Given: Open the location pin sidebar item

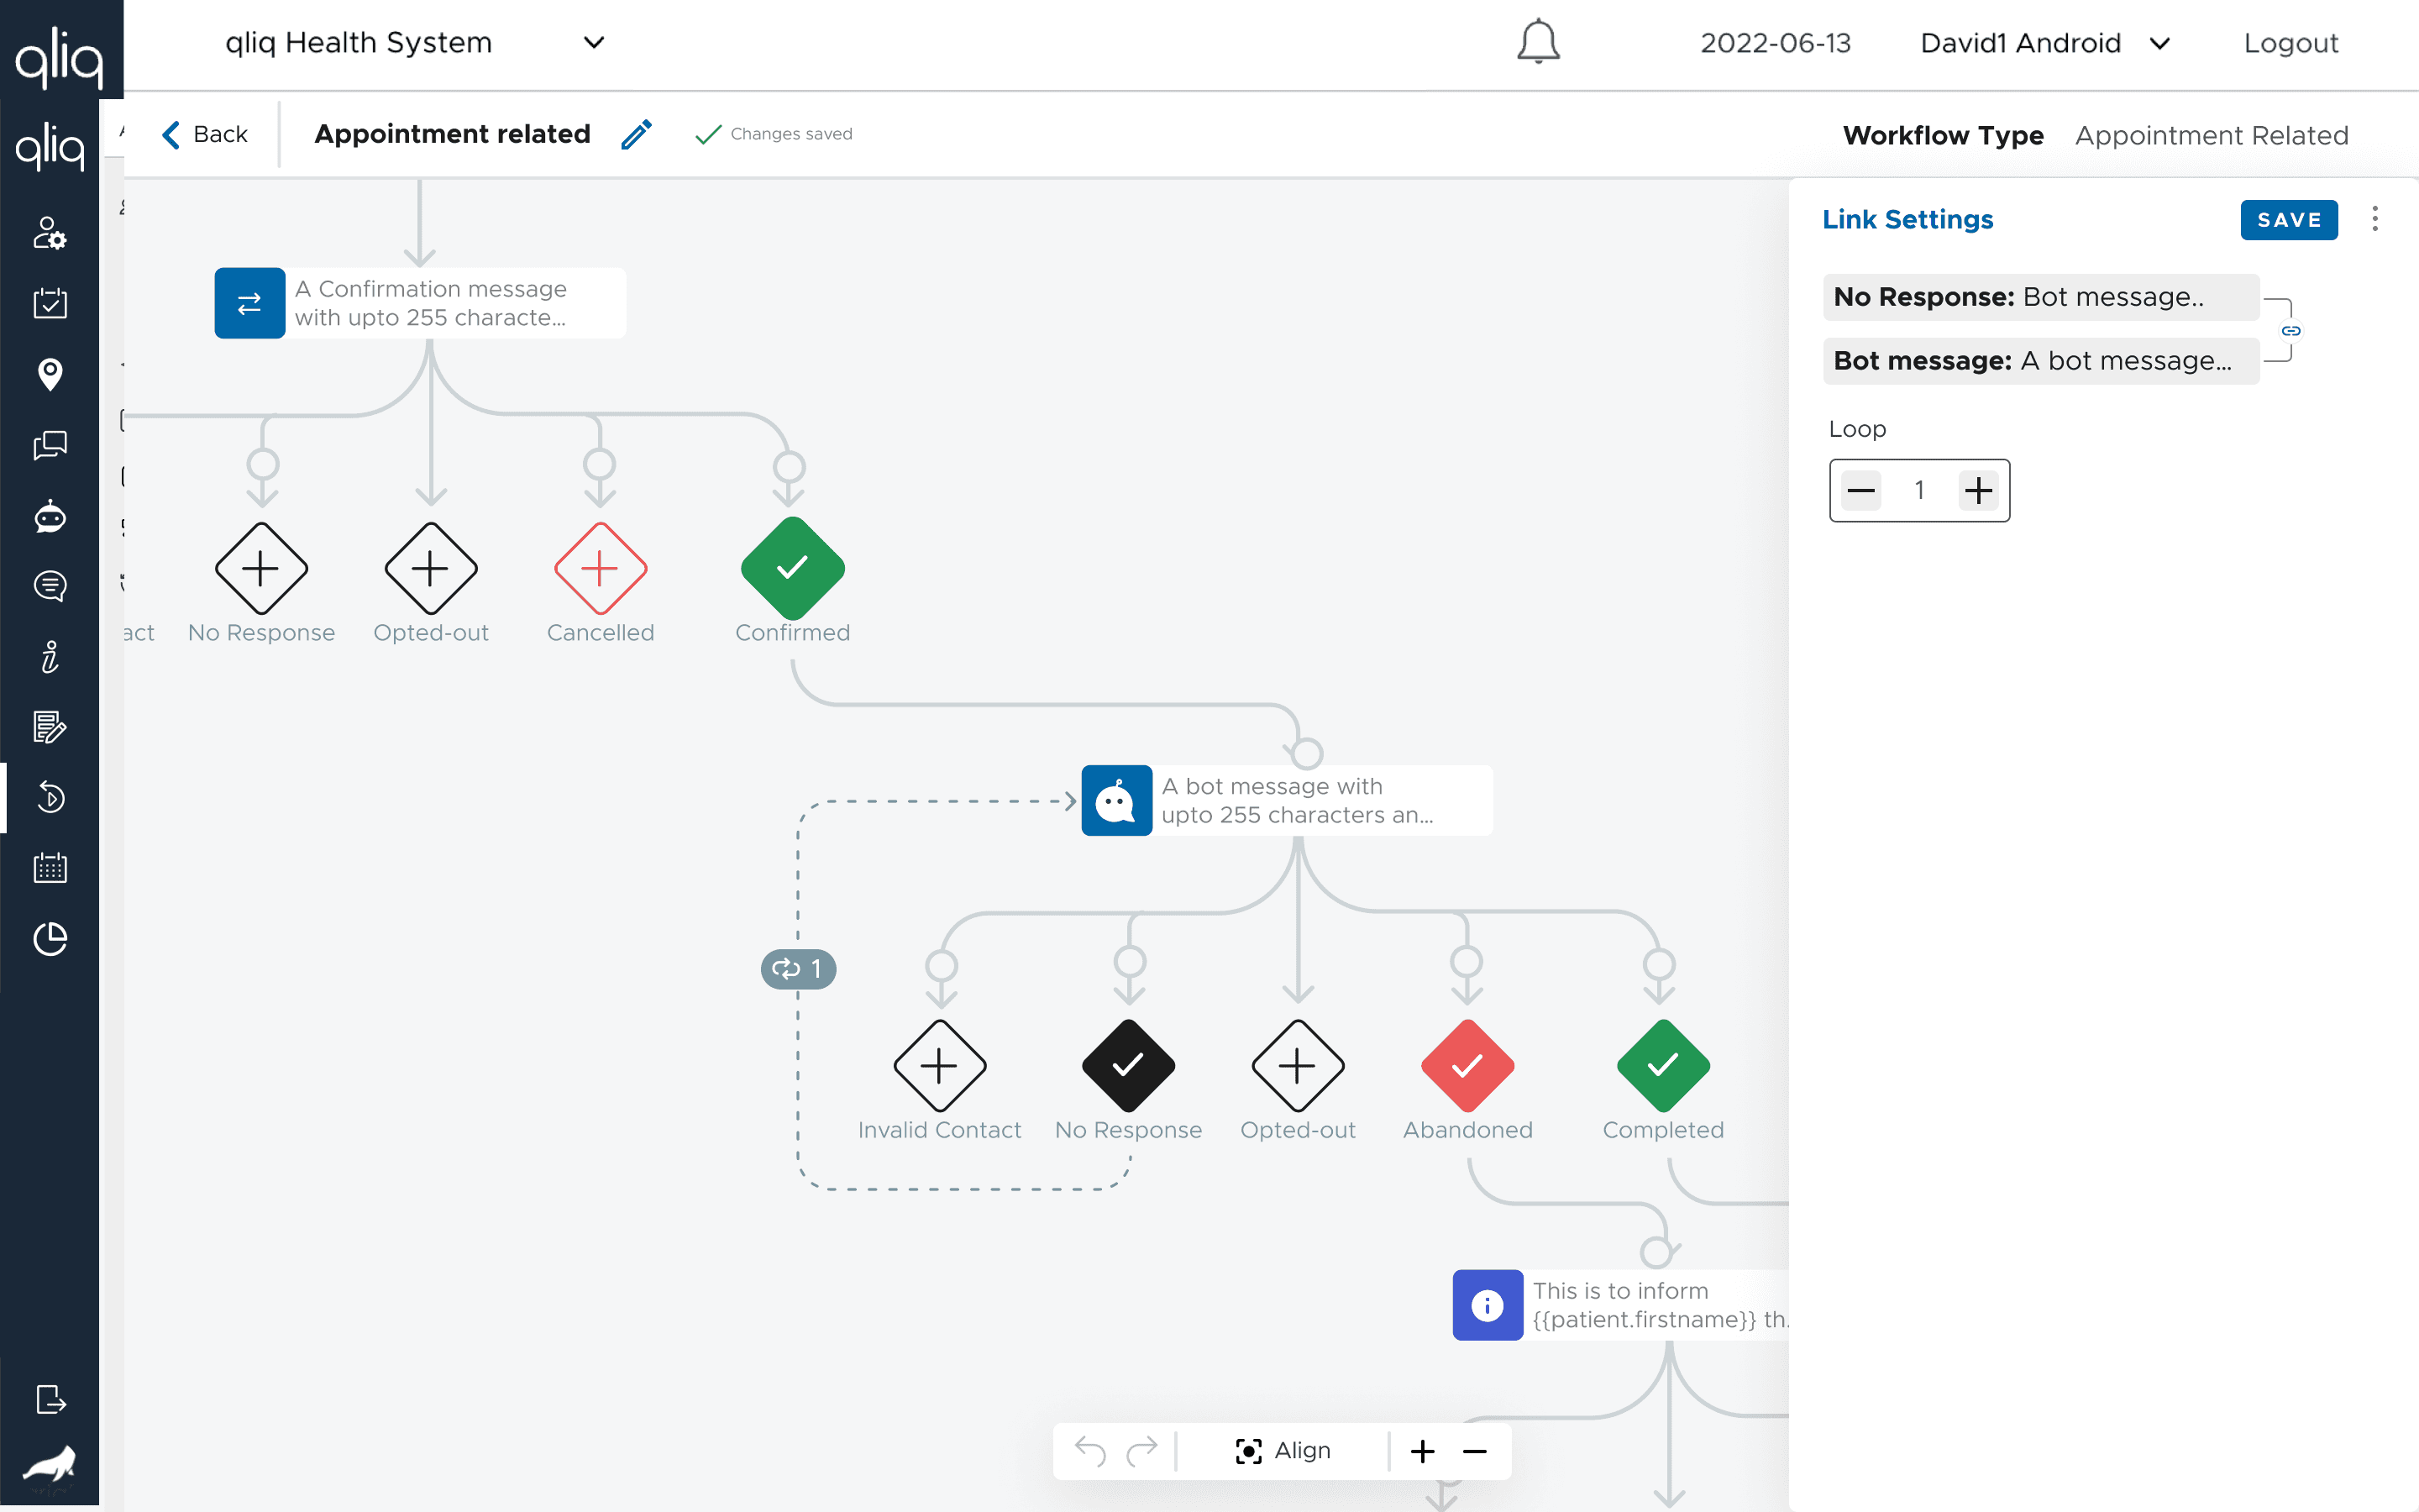Looking at the screenshot, I should point(50,374).
